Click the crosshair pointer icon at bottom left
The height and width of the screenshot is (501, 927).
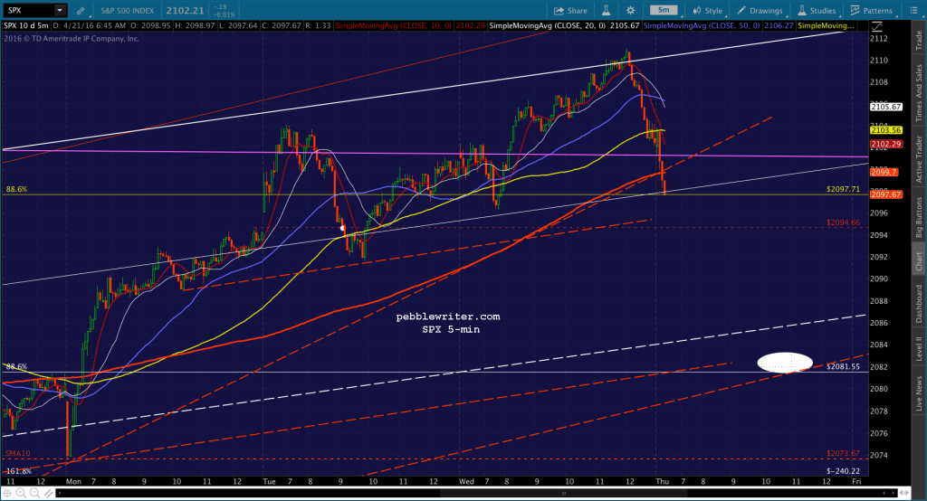click(x=7, y=493)
